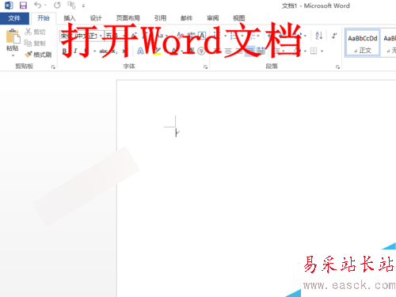Switch to the Review (审阅) tab

213,18
